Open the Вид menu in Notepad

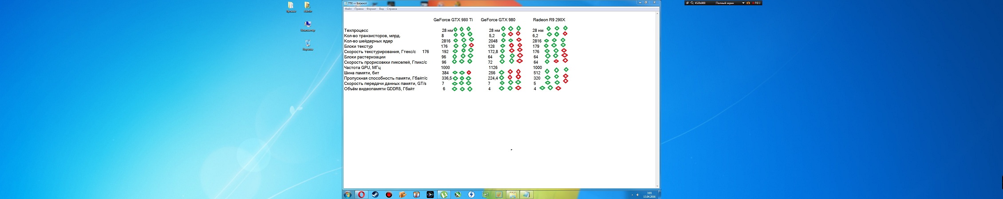click(x=381, y=9)
